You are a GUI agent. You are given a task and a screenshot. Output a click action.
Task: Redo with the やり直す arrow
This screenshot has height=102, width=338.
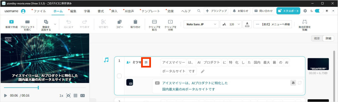(84, 22)
